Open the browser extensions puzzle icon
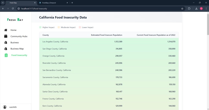209x110 pixels. [x=189, y=9]
